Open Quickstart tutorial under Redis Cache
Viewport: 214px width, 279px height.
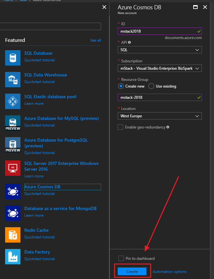(x=40, y=237)
